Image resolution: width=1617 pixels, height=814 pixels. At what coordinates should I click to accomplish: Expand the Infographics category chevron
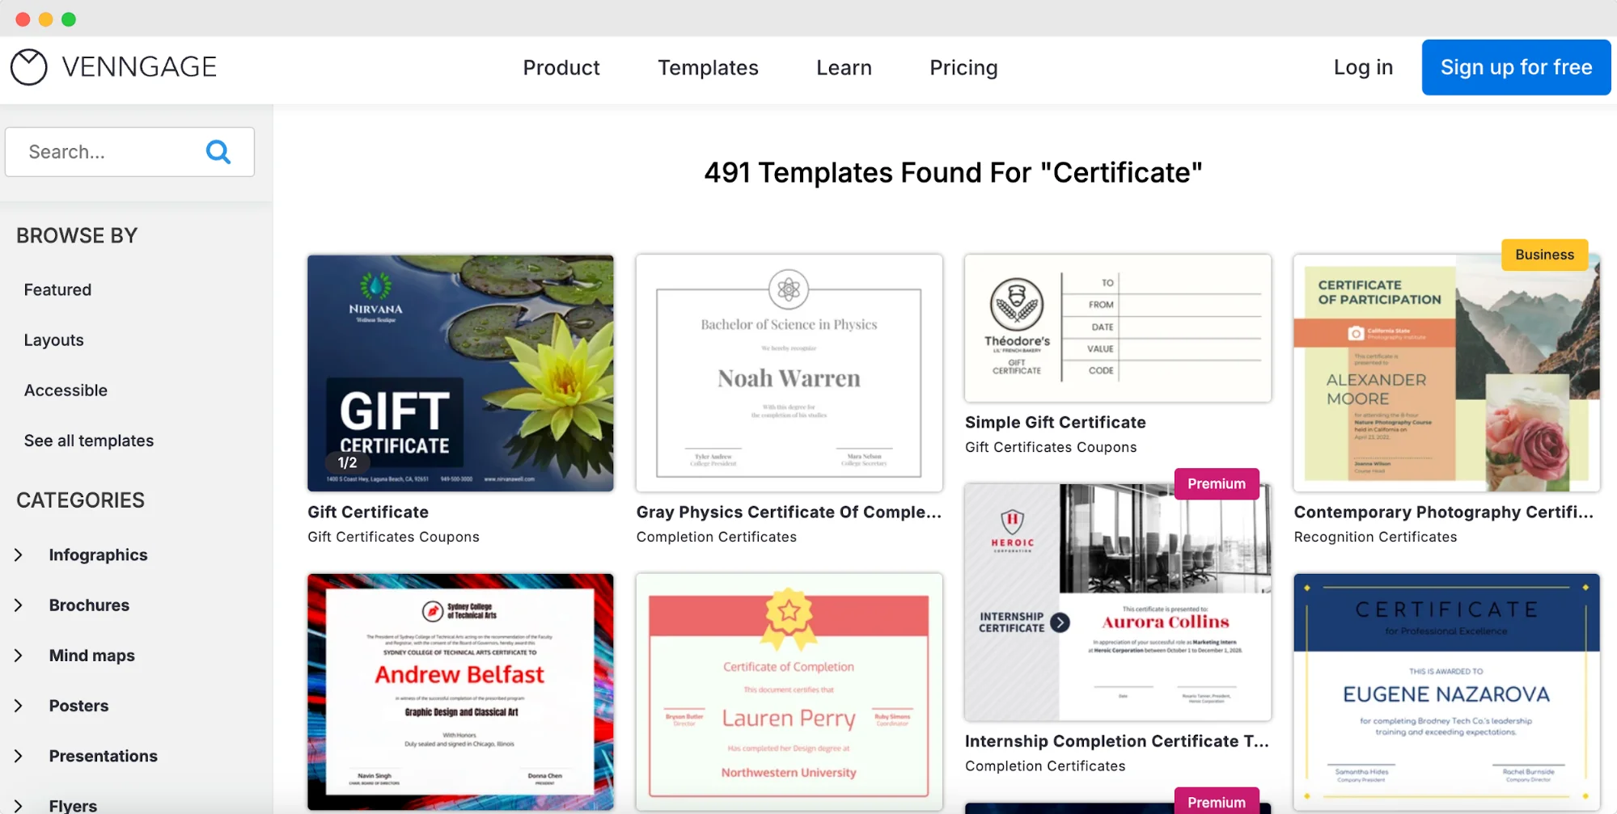(x=18, y=555)
